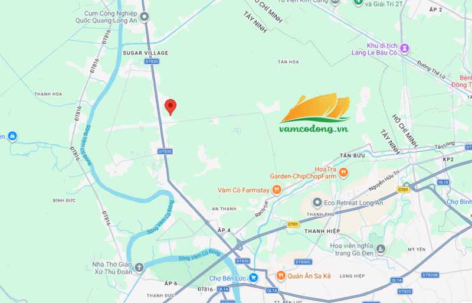Image resolution: width=472 pixels, height=303 pixels.
Task: Select the TÂN BỬU place label
Action: coord(352,155)
